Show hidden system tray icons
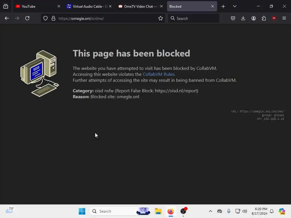Screen dimensions: 291x218 [211, 211]
